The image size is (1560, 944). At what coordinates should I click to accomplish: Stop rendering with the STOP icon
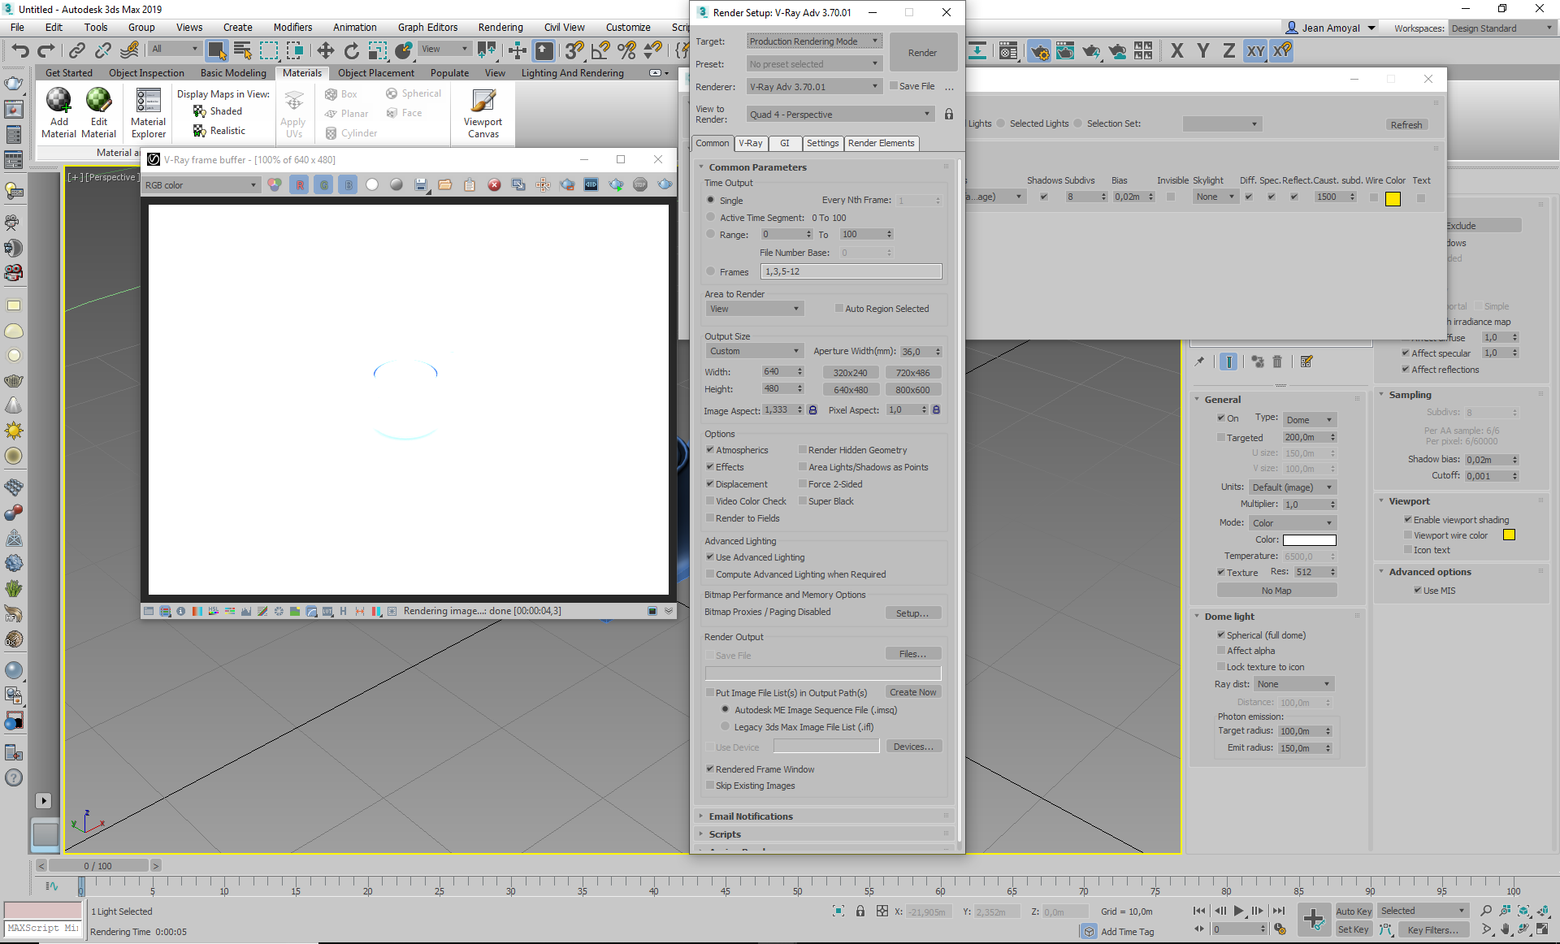click(640, 185)
